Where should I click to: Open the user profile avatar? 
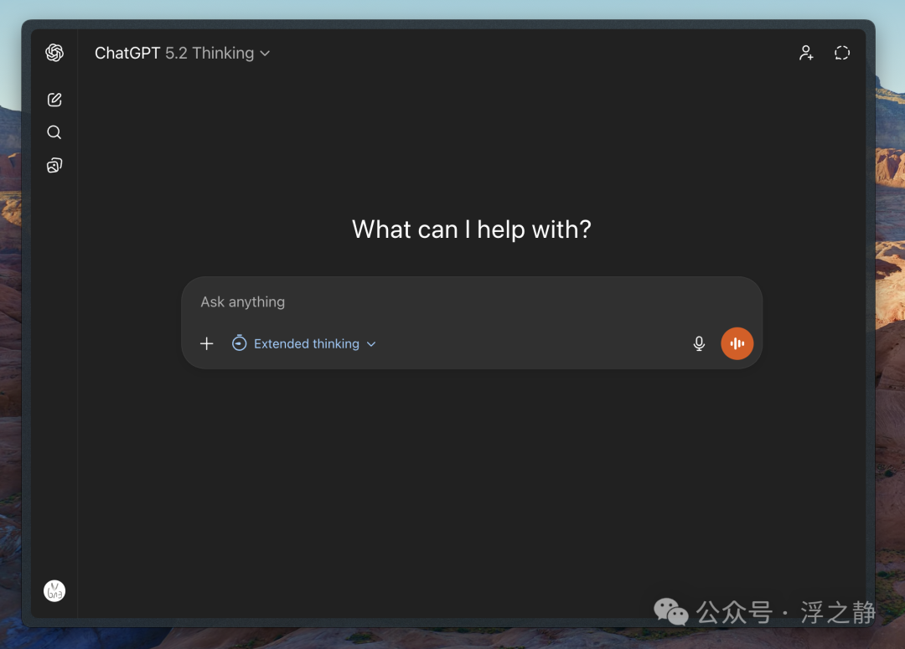coord(54,590)
